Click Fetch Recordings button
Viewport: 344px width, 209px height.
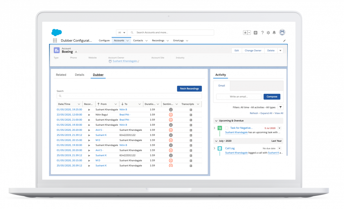tap(189, 89)
